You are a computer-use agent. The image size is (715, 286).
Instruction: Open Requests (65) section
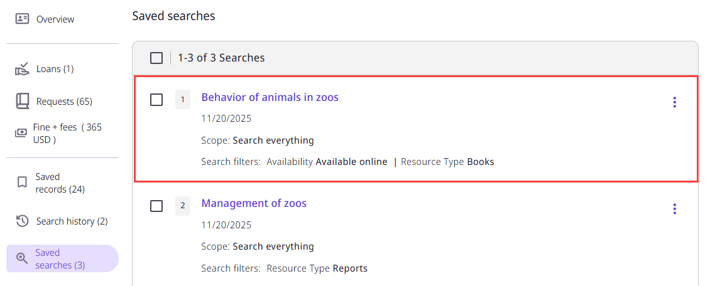pyautogui.click(x=64, y=102)
